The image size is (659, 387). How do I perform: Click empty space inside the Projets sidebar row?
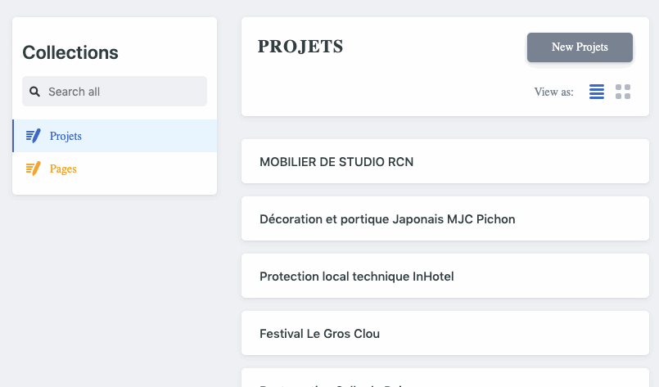click(x=151, y=136)
